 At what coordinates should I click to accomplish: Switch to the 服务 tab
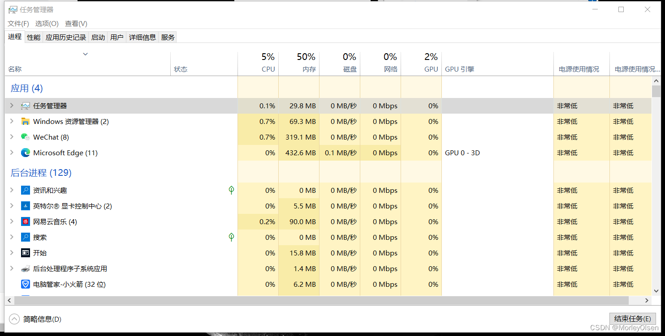(x=168, y=38)
